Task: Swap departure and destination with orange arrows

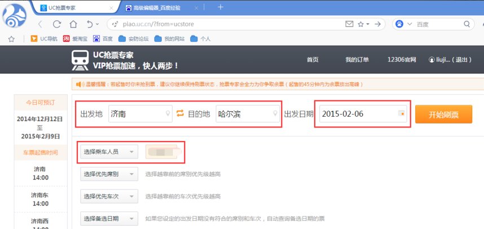Action: (180, 113)
